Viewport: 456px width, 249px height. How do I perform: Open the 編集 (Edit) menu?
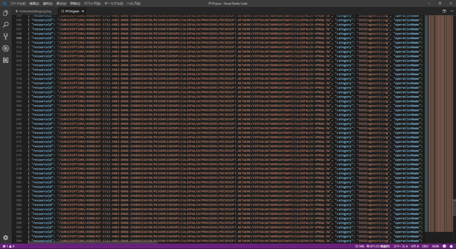tap(34, 4)
